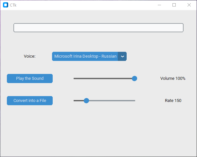Click the middle of the Volume slider track

(x=104, y=78)
